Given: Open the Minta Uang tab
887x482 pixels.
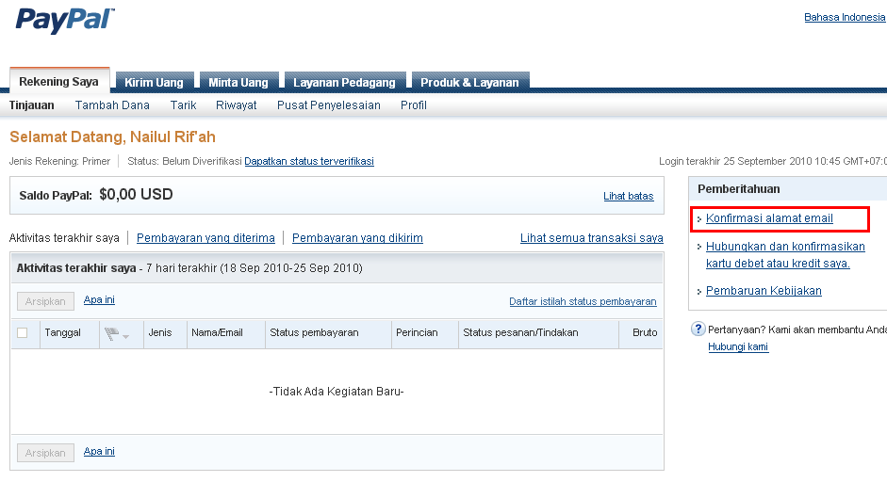Looking at the screenshot, I should pos(238,82).
